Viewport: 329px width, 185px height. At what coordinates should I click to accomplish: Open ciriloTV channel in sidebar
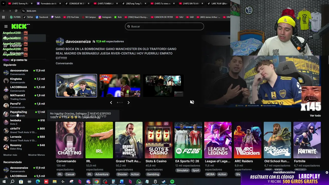[24, 130]
